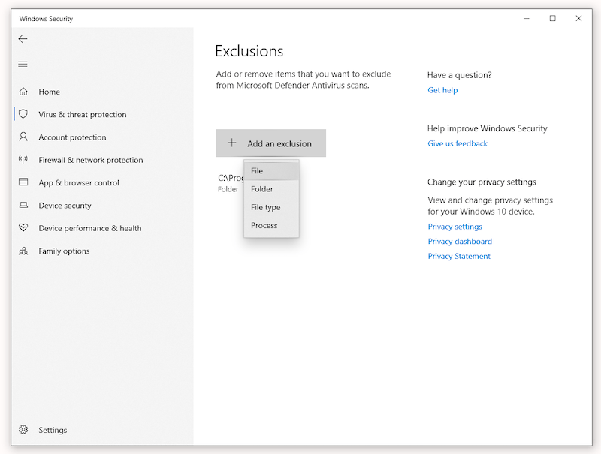Click Add an exclusion button
The width and height of the screenshot is (601, 454).
pos(271,143)
